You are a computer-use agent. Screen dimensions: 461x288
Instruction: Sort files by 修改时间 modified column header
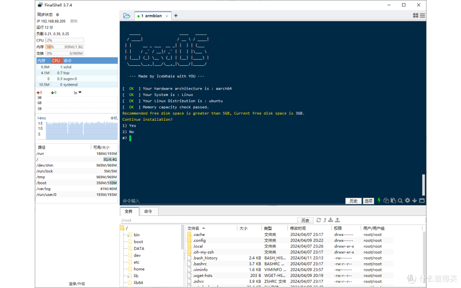pyautogui.click(x=309, y=228)
